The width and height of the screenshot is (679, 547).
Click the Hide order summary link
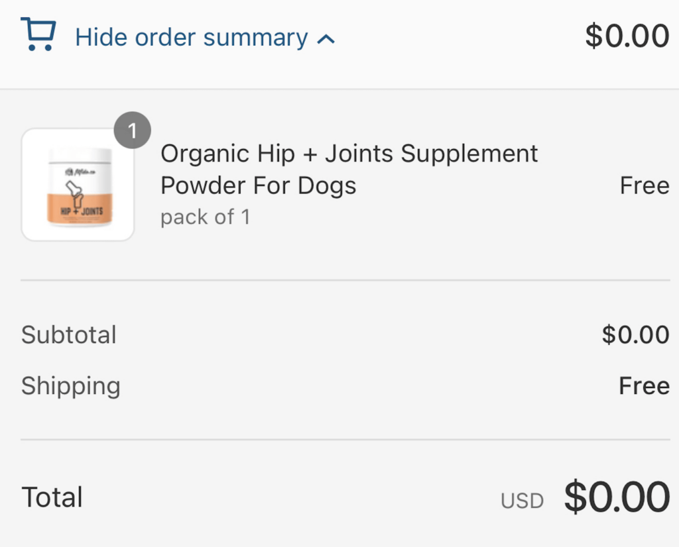[x=191, y=38]
